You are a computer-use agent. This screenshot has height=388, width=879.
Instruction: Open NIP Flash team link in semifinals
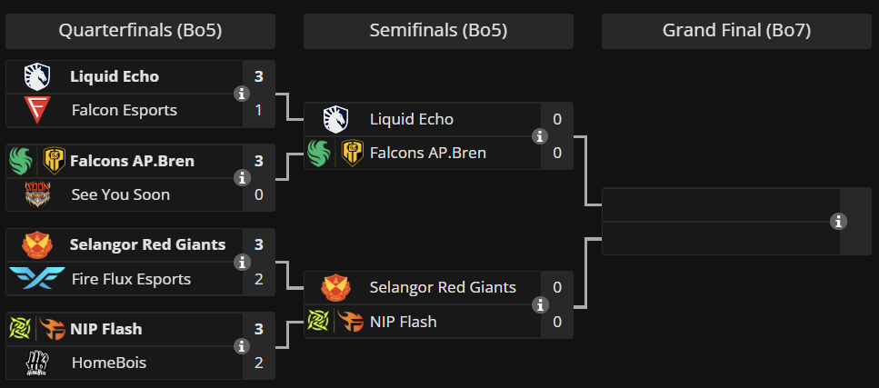coord(403,322)
